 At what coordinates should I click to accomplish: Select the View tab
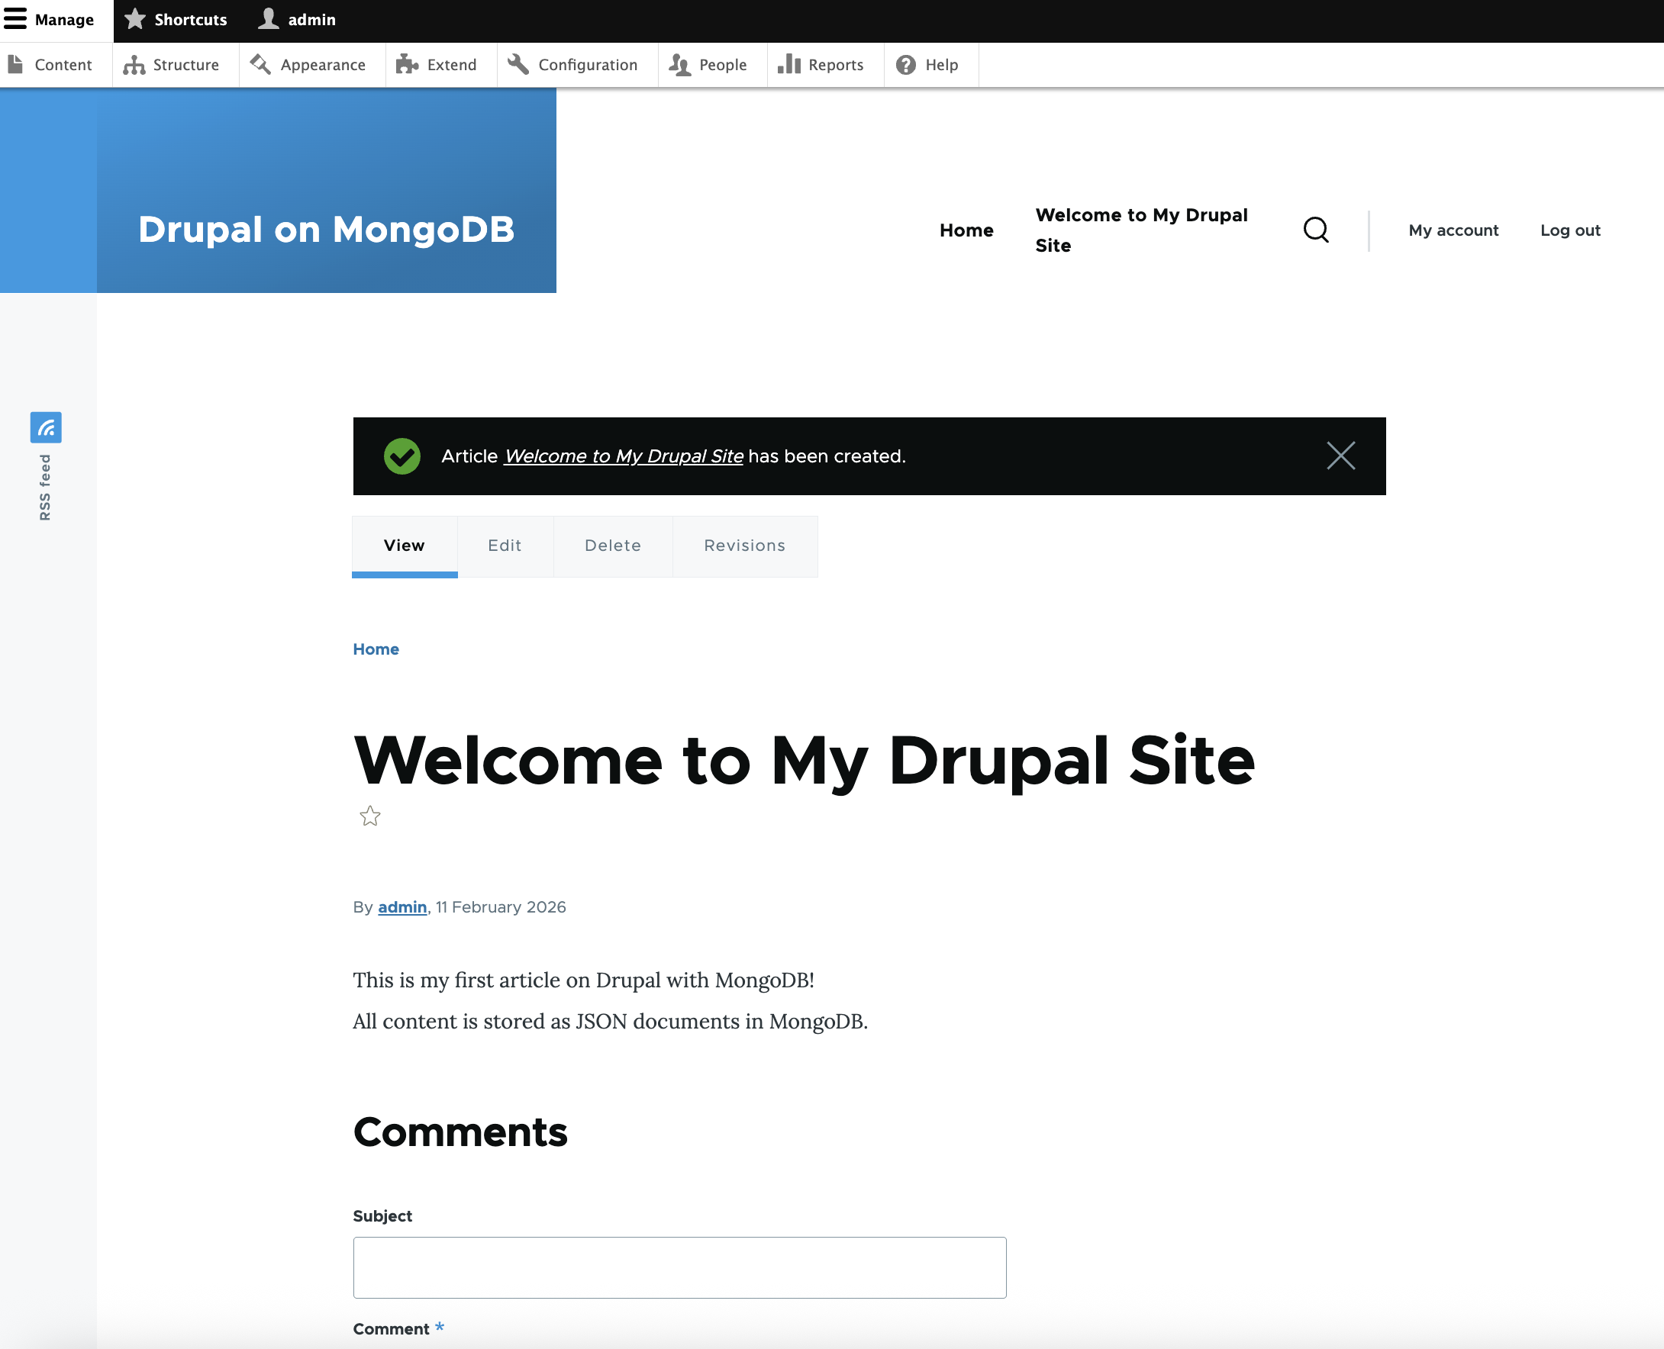[x=404, y=546]
